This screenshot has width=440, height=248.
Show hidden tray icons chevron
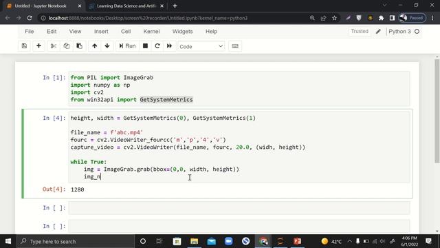(349, 241)
